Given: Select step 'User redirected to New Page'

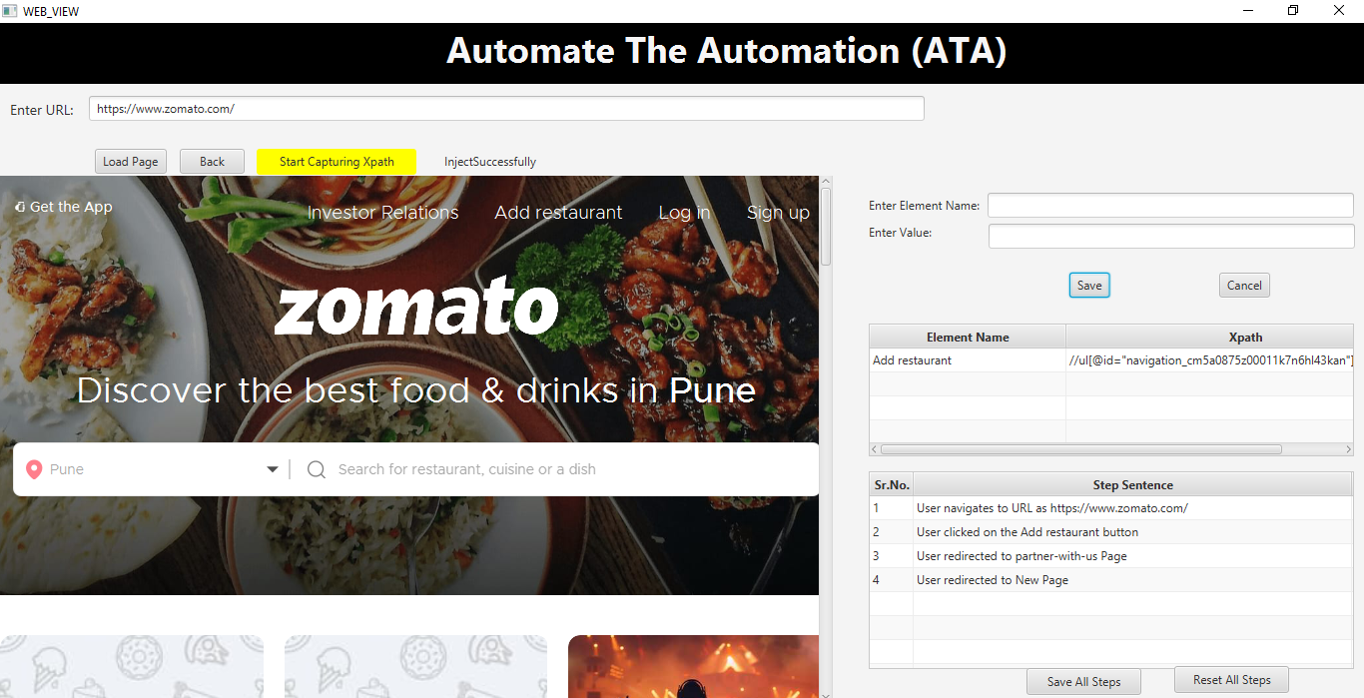Looking at the screenshot, I should click(1111, 580).
